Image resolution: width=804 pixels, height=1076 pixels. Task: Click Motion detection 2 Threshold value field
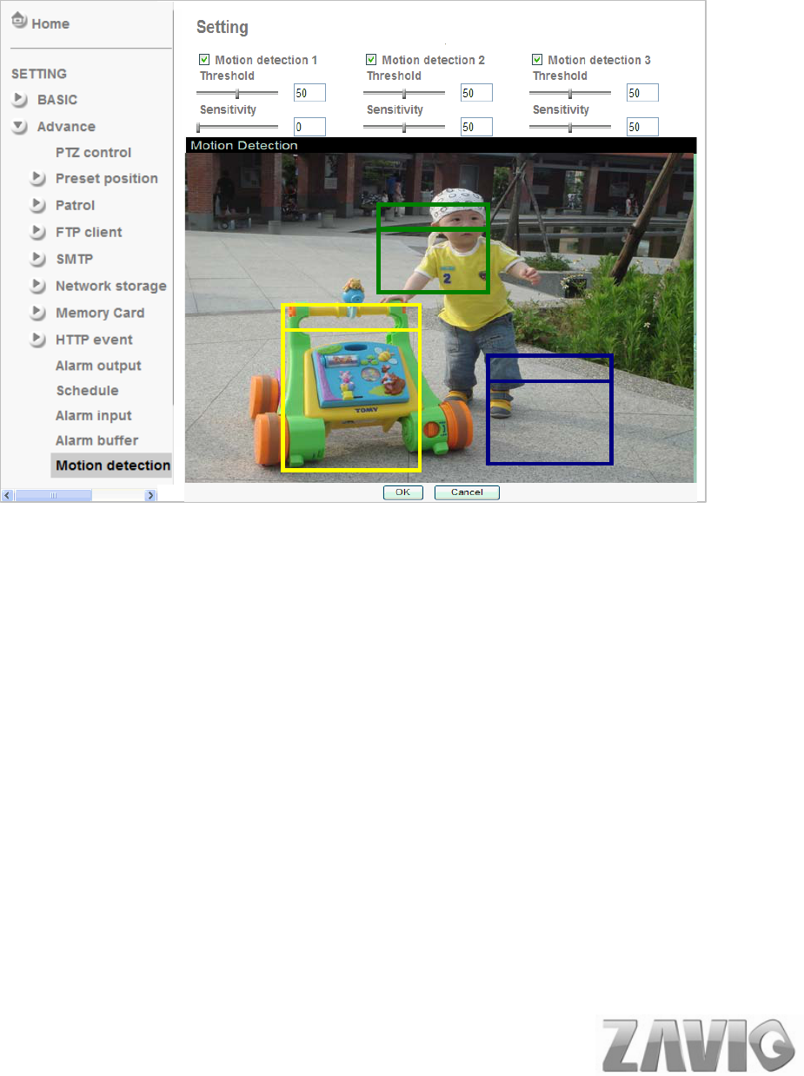[476, 93]
